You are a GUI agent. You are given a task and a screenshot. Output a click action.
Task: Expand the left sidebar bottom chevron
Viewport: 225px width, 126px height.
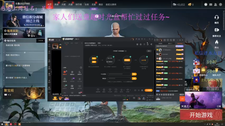pyautogui.click(x=49, y=92)
